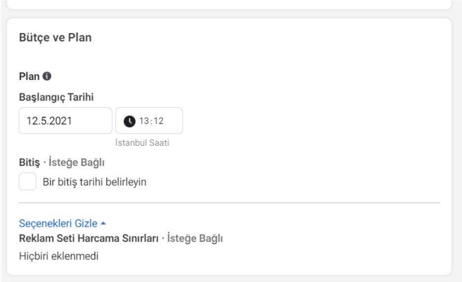Enable the end date checkbox
Viewport: 462px width, 282px height.
pyautogui.click(x=28, y=181)
